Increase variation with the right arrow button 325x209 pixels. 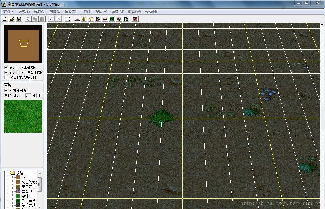point(40,95)
